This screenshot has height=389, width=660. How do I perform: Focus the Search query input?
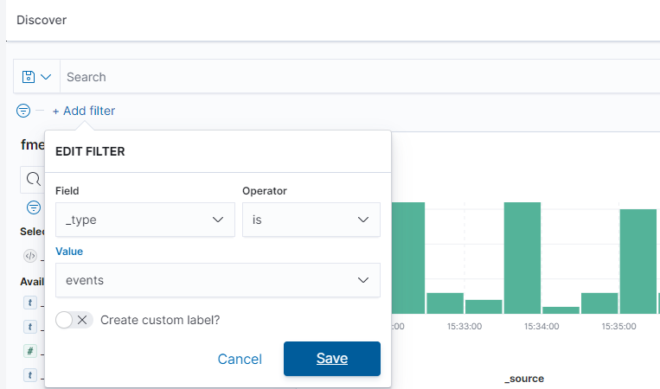click(x=346, y=77)
